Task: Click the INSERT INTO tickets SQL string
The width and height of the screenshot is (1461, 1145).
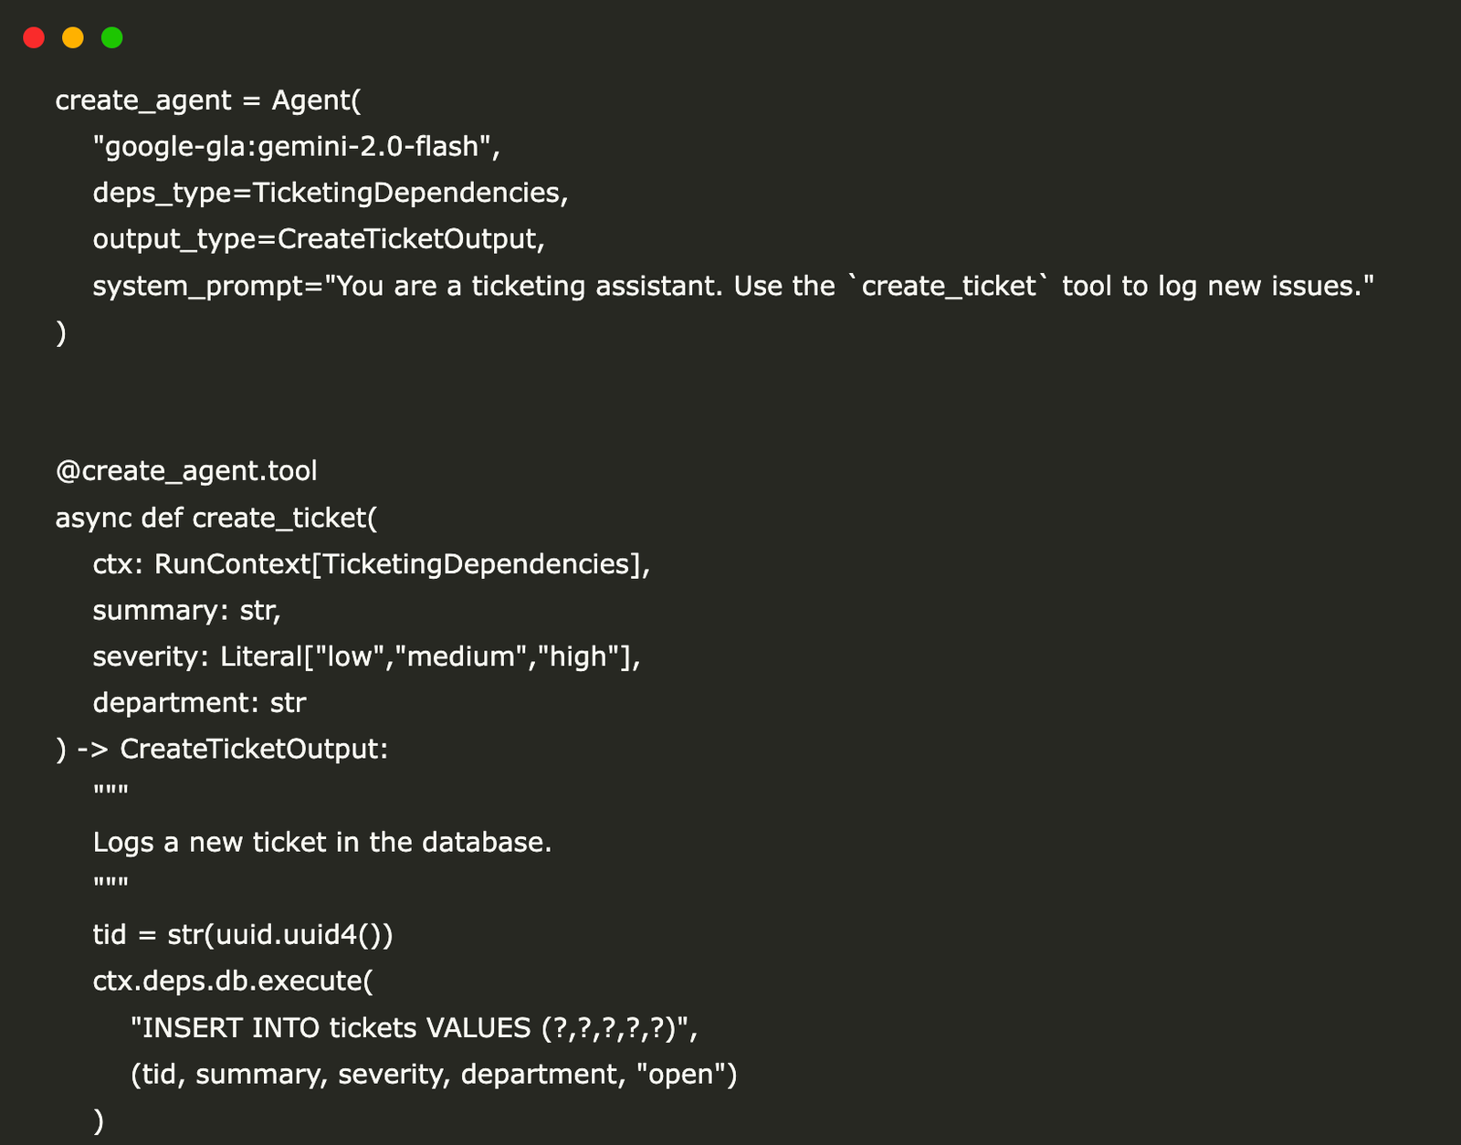Action: (414, 1028)
